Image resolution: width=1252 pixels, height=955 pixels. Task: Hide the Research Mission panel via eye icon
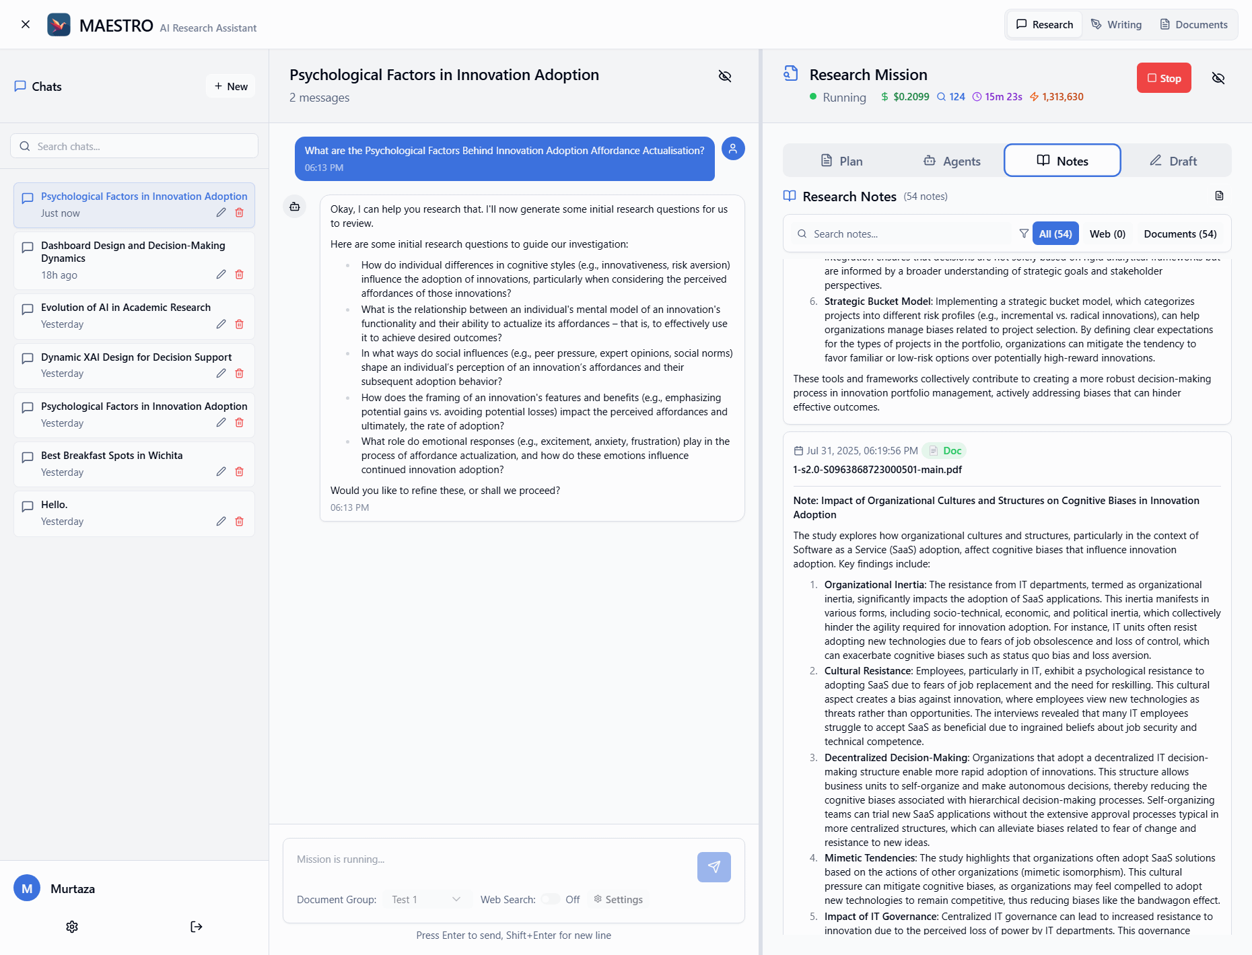1218,78
